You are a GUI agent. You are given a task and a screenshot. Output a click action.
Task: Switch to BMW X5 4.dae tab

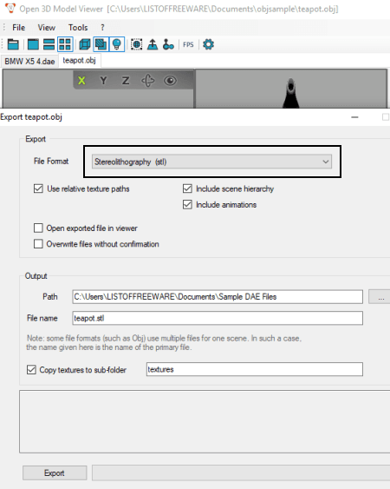pos(29,62)
